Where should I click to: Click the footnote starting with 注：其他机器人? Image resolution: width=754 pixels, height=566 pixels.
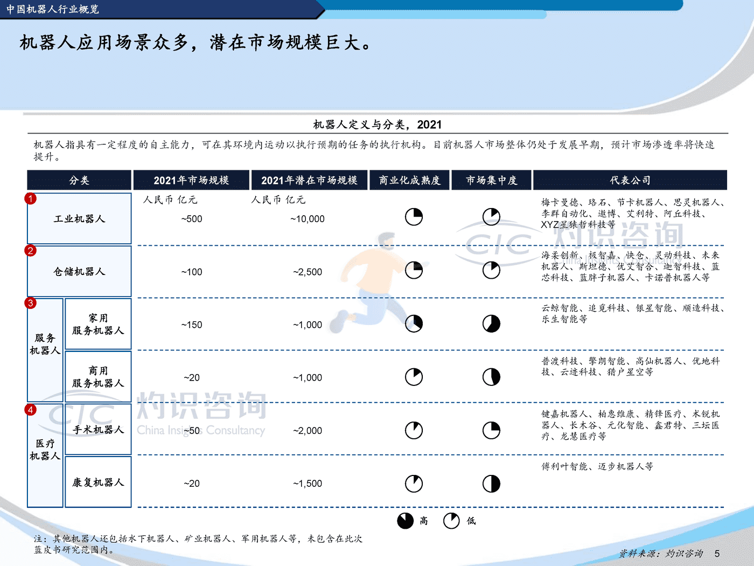198,544
